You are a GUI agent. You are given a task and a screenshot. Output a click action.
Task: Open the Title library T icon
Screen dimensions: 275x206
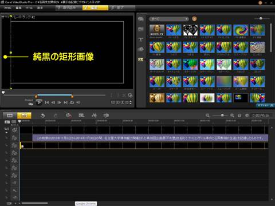coord(141,39)
